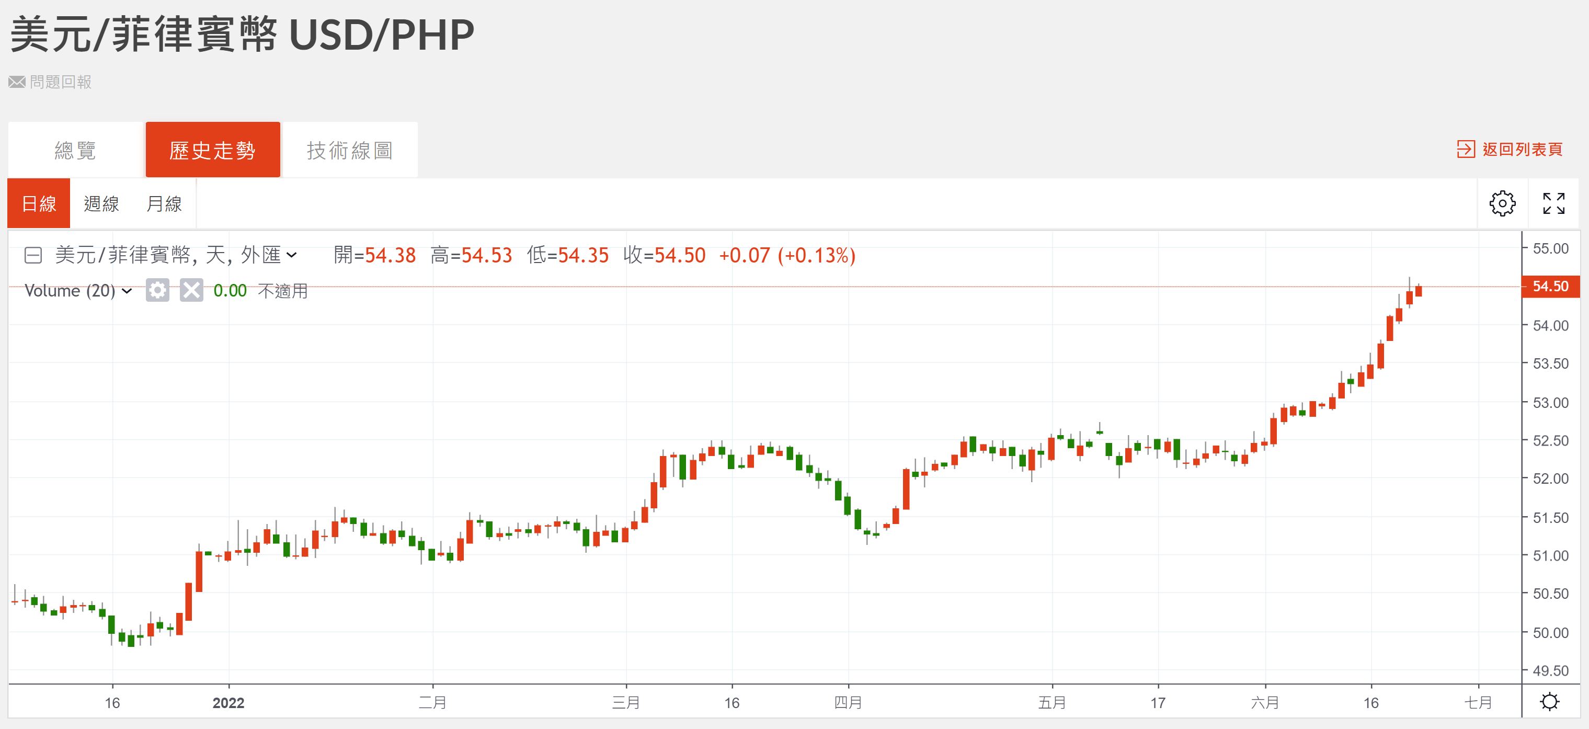Remove the Volume indicator with X
The image size is (1589, 729).
click(x=191, y=290)
